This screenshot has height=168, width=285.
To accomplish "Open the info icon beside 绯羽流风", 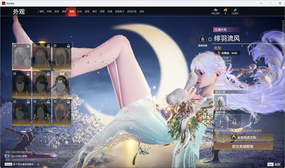I will point(210,39).
